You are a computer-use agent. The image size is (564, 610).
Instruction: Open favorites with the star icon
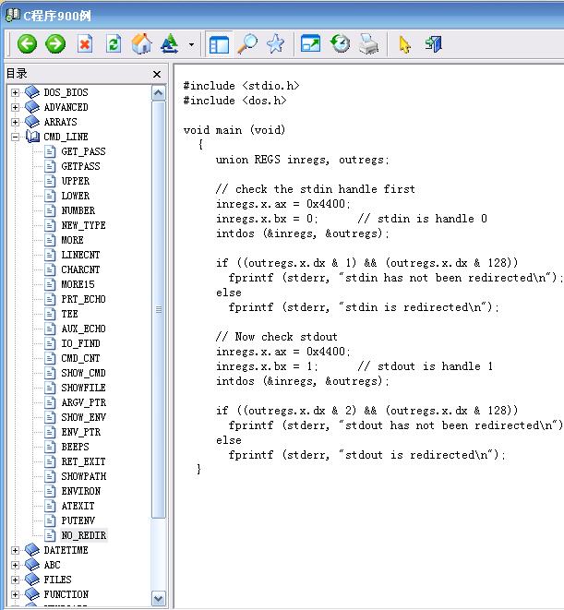click(x=276, y=44)
